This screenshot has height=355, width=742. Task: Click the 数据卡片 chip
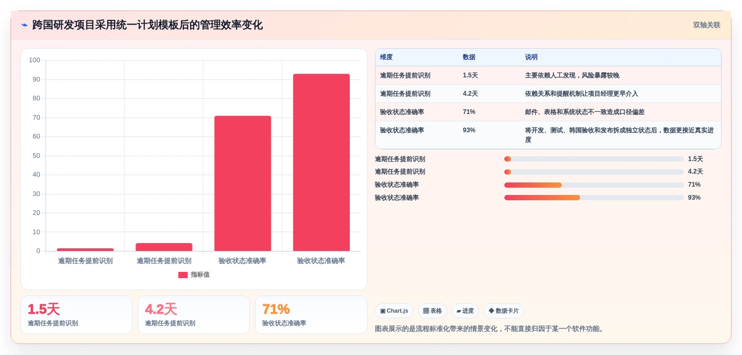tap(504, 311)
